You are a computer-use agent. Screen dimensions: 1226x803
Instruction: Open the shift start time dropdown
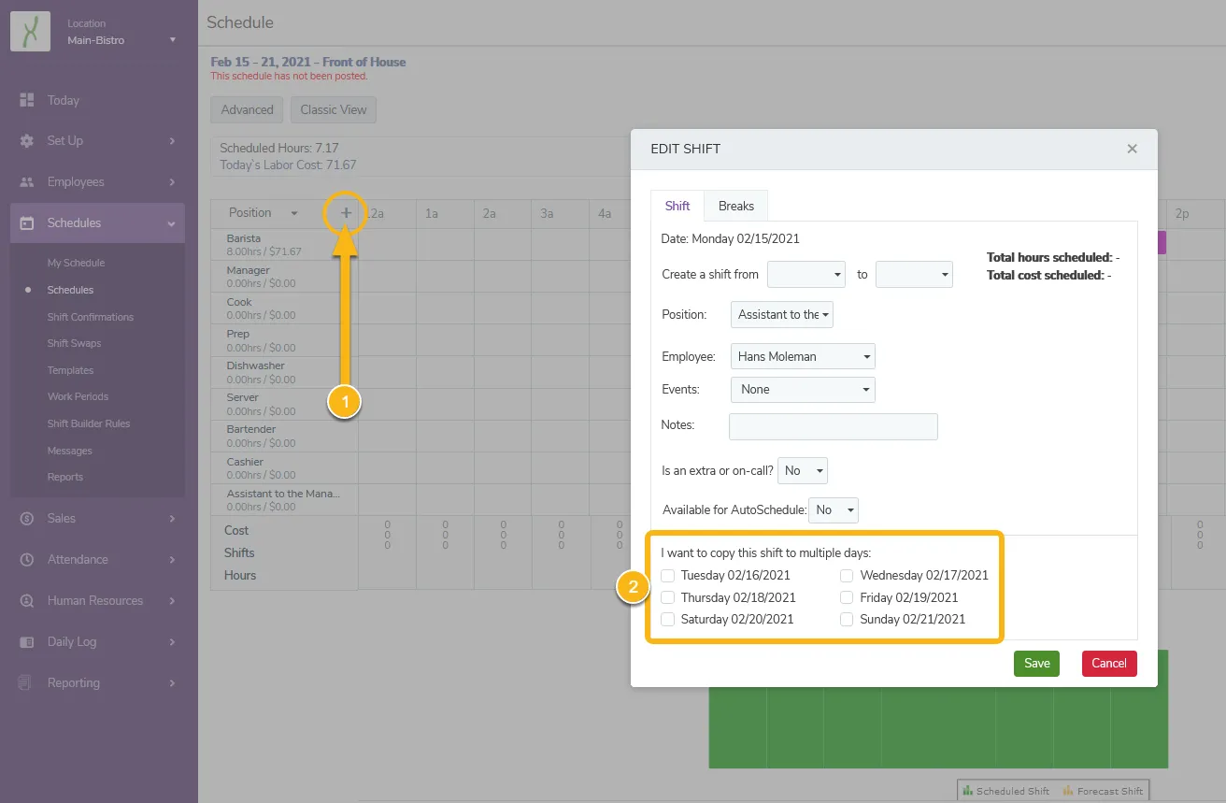click(x=805, y=275)
